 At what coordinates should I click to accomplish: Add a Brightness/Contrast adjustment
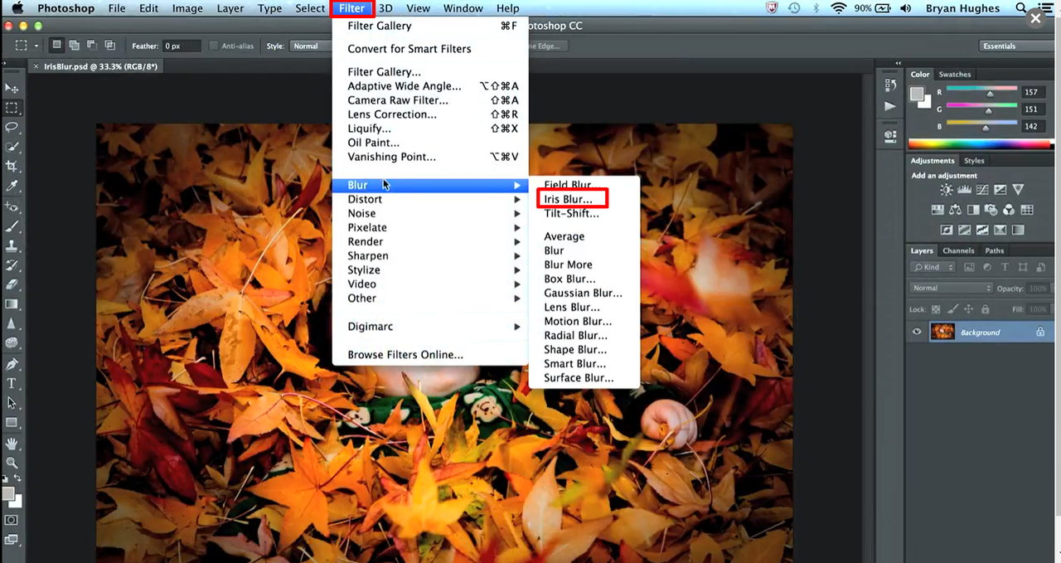(x=938, y=190)
